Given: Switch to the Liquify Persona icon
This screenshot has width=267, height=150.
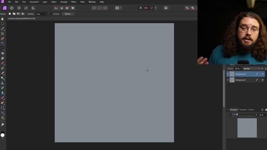Looking at the screenshot, I should pos(12,8).
